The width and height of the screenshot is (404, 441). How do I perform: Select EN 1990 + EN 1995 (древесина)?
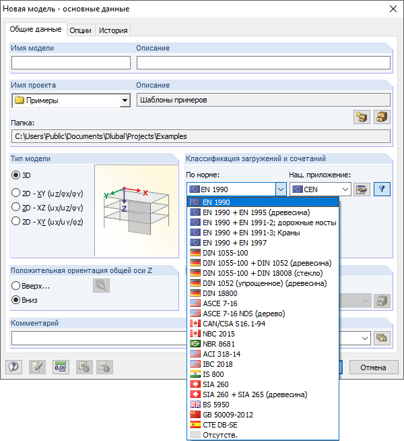tap(263, 212)
